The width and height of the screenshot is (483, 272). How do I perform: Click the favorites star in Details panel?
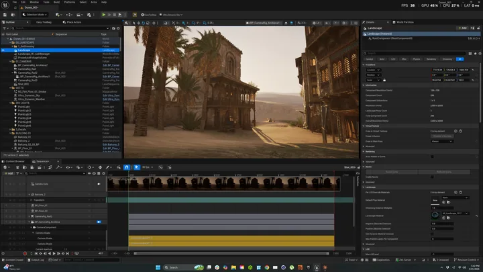[x=475, y=53]
